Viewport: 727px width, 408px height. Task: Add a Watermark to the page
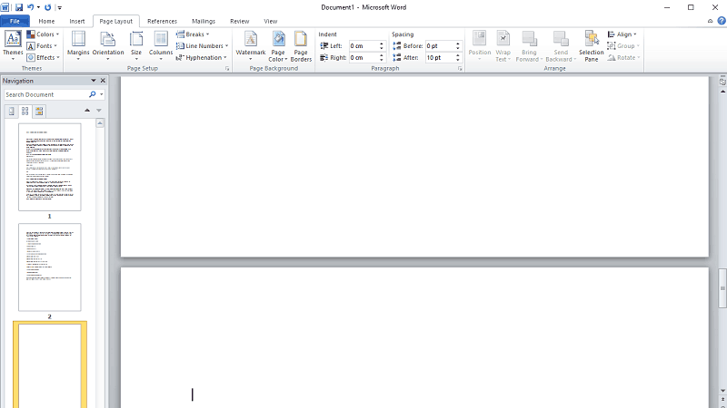pos(251,45)
